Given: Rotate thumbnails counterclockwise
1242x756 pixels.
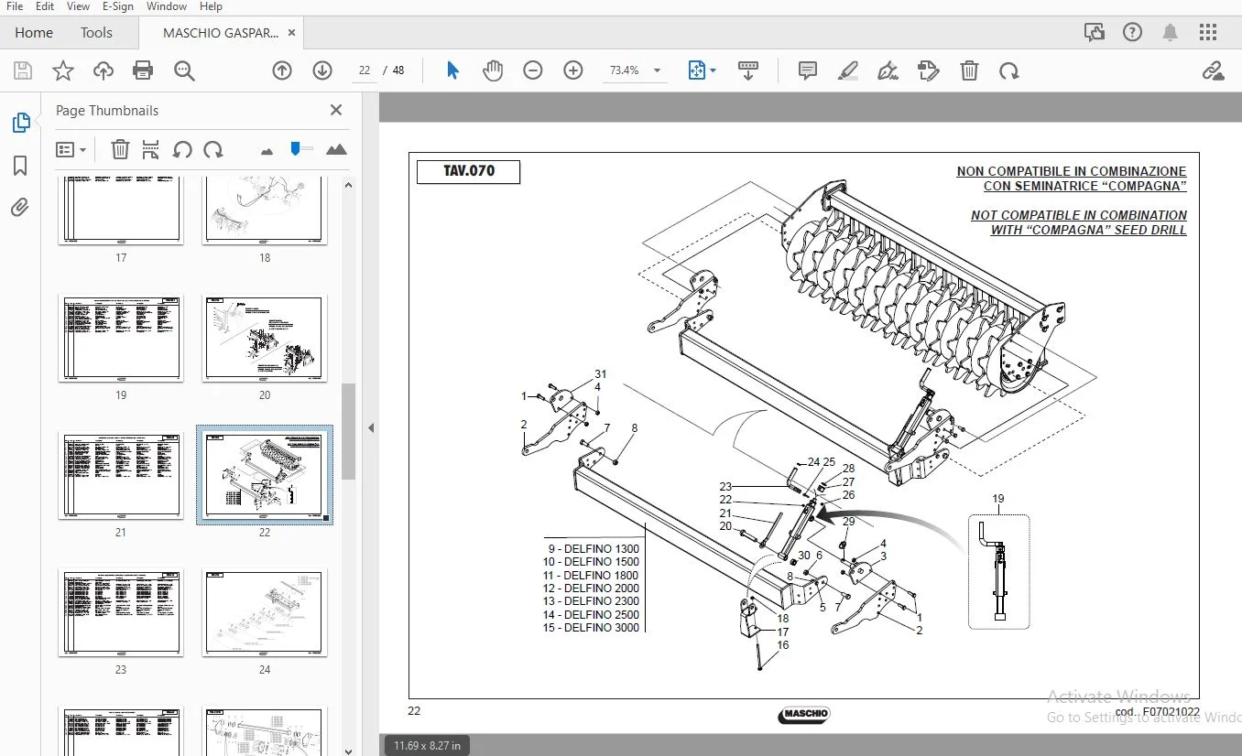Looking at the screenshot, I should point(182,149).
